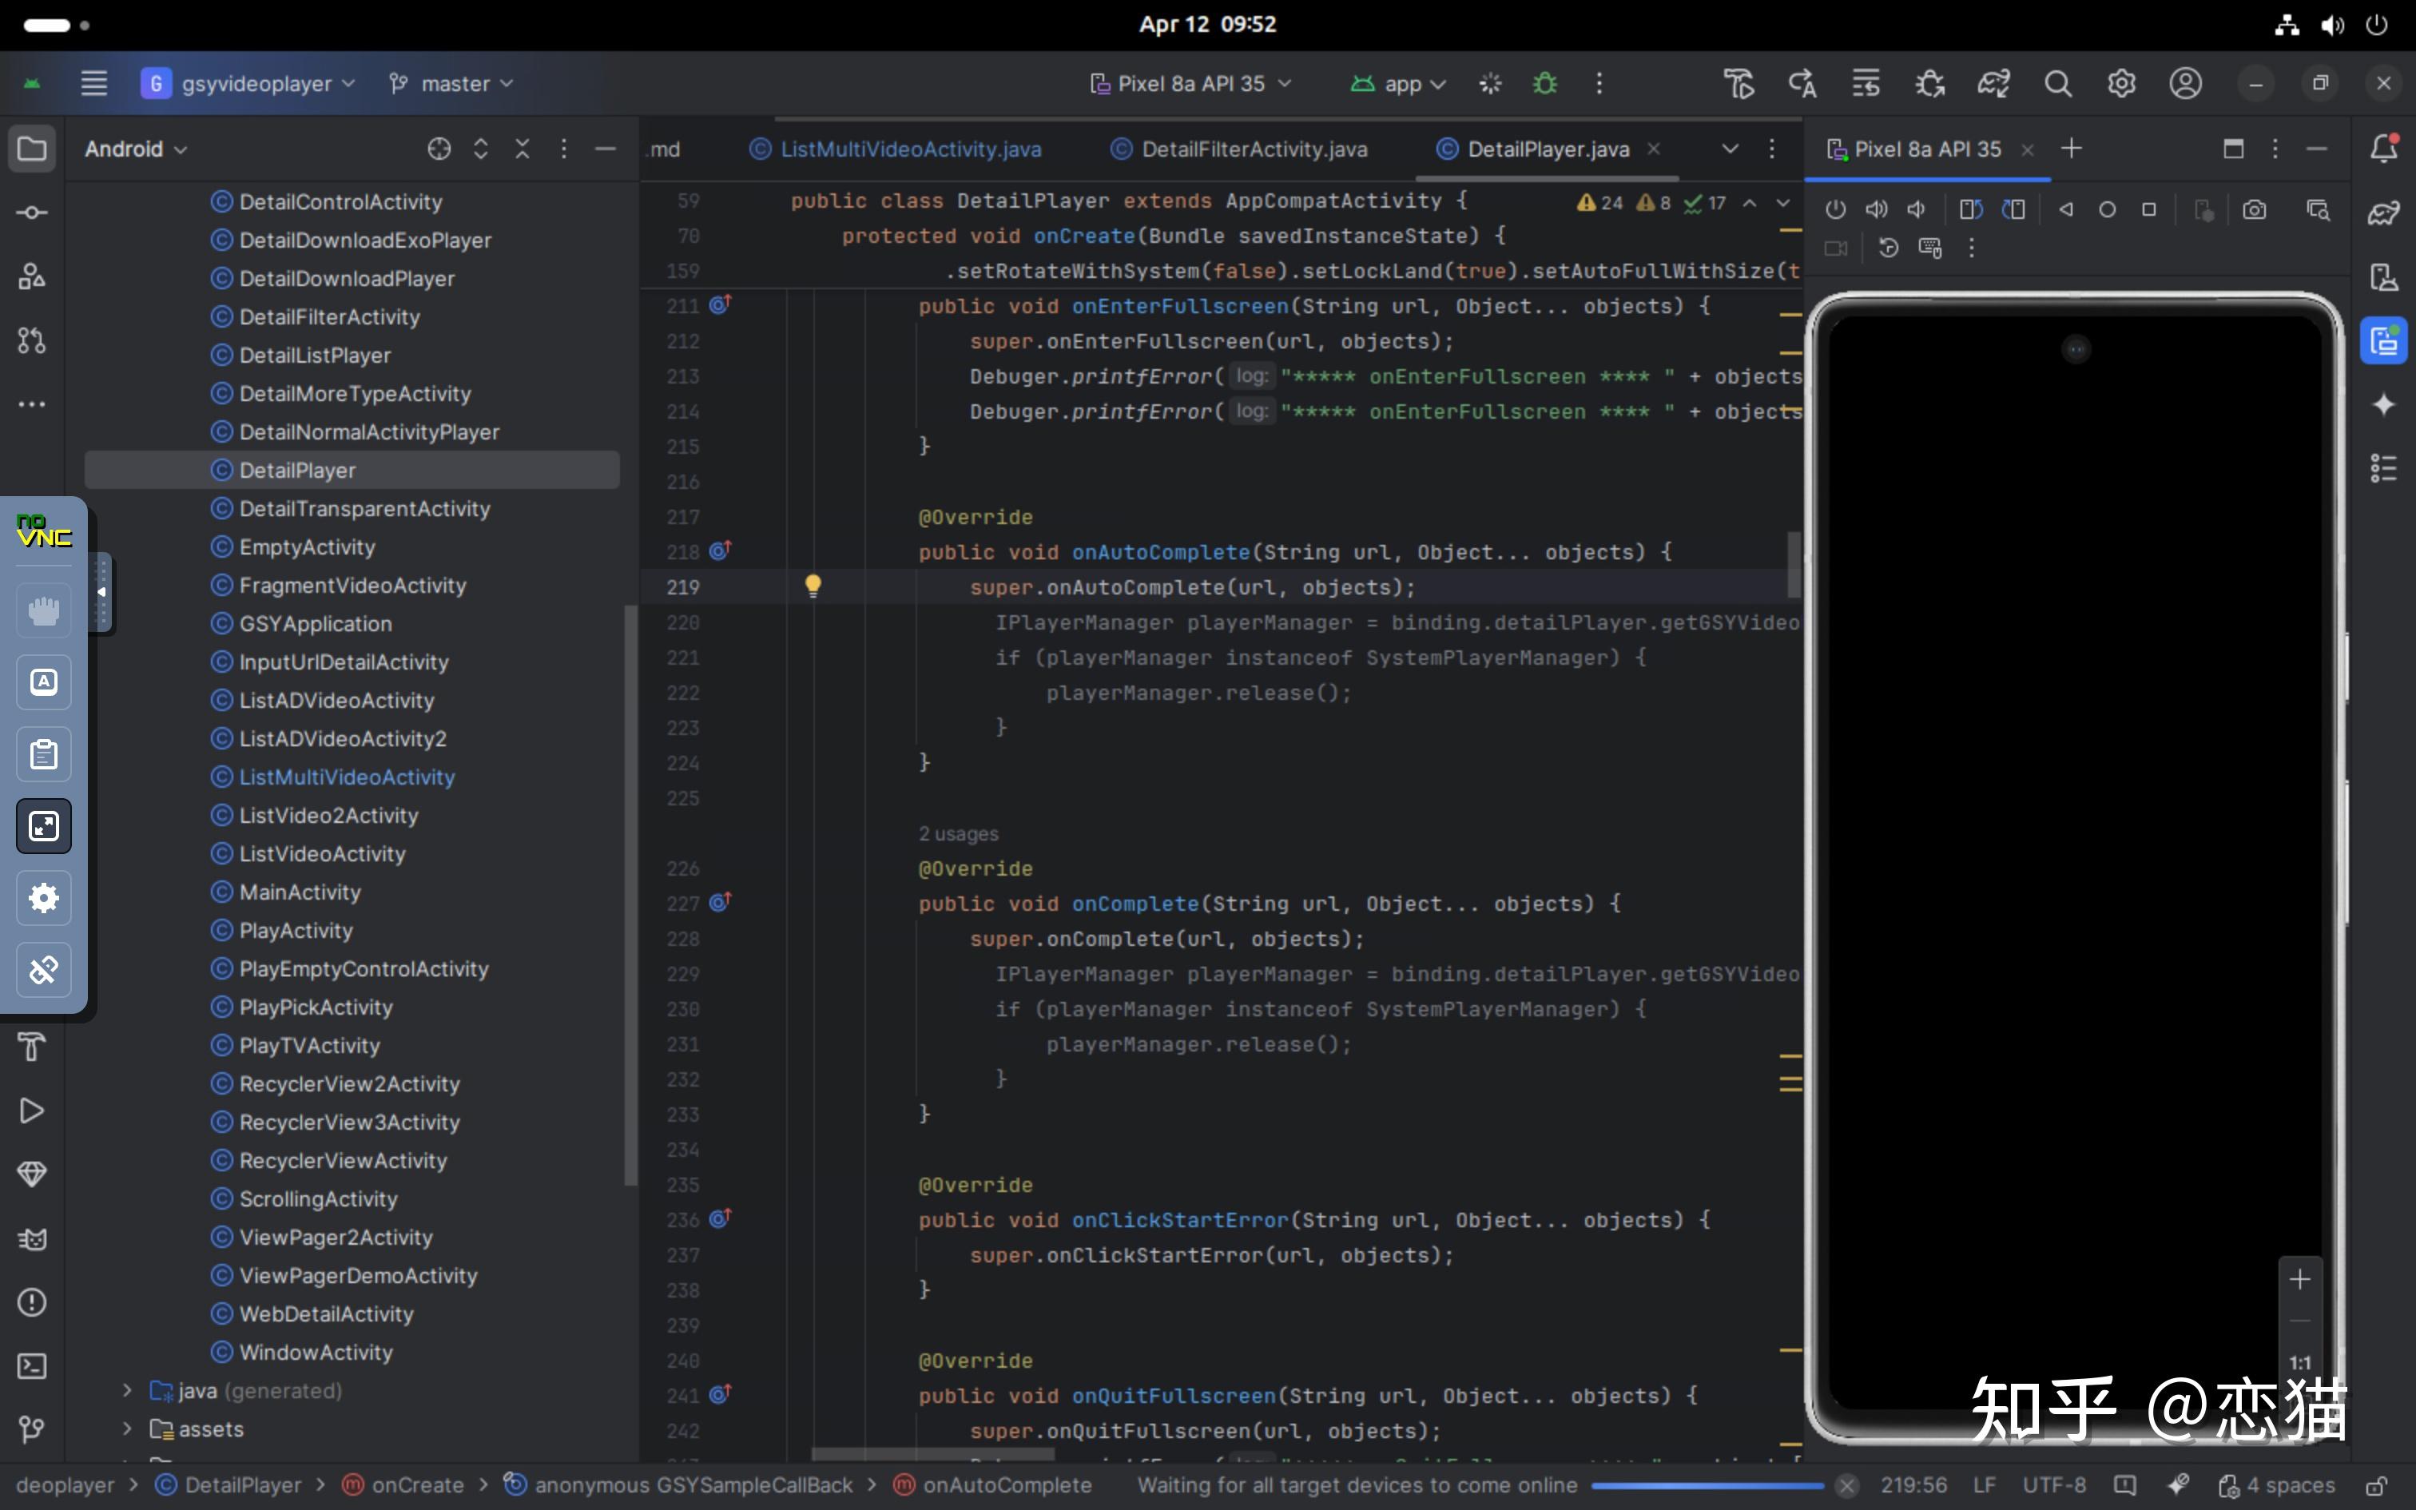2416x1510 pixels.
Task: Toggle noVNC fullscreen button
Action: (x=44, y=826)
